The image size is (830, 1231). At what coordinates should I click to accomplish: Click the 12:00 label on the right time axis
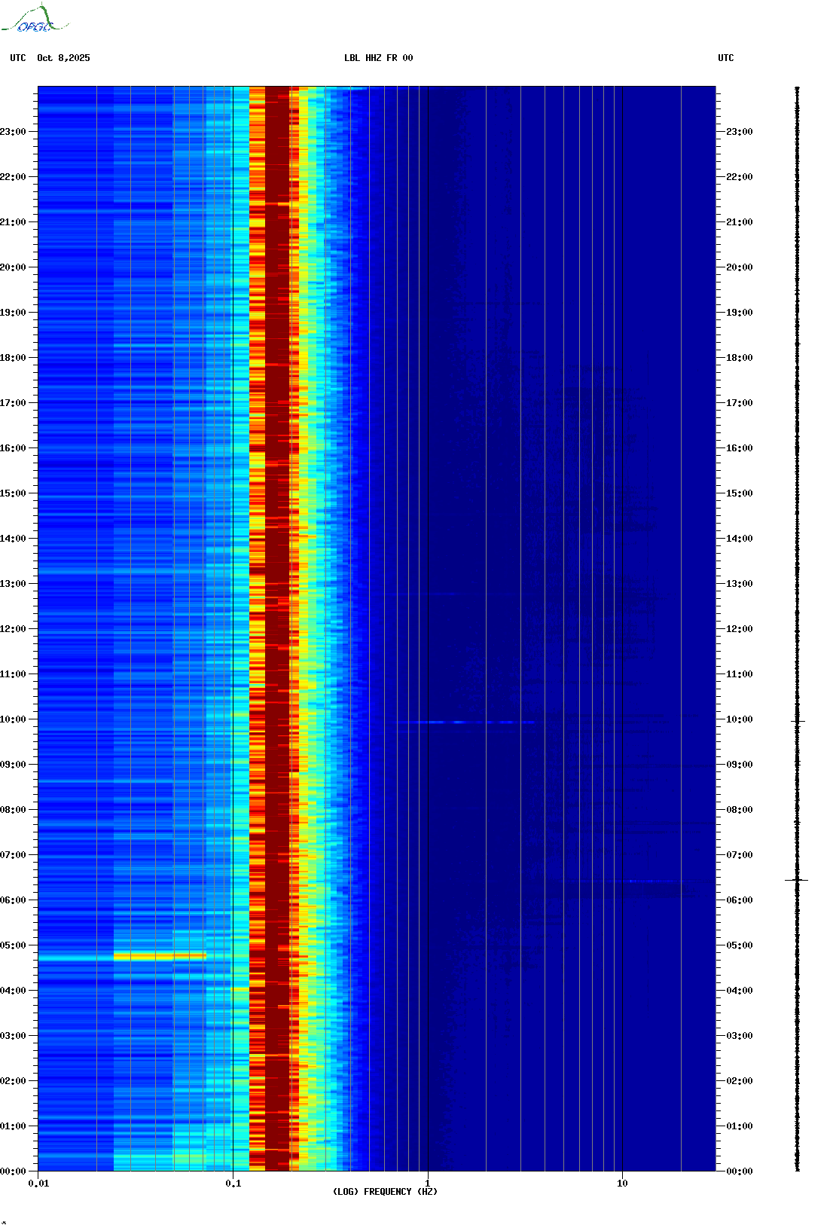click(739, 629)
